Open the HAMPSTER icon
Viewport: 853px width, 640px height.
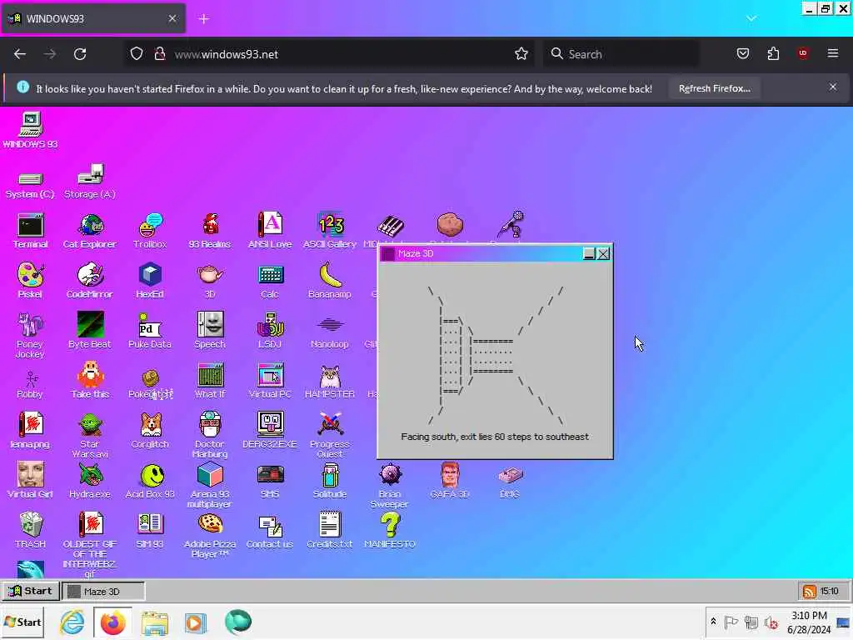point(330,380)
